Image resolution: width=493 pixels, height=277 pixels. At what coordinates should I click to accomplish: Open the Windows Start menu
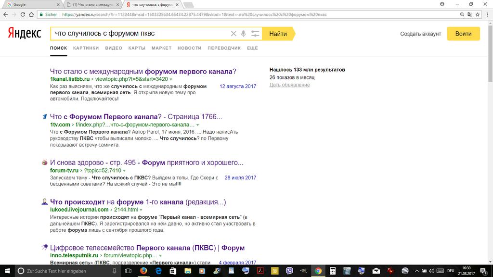point(7,271)
